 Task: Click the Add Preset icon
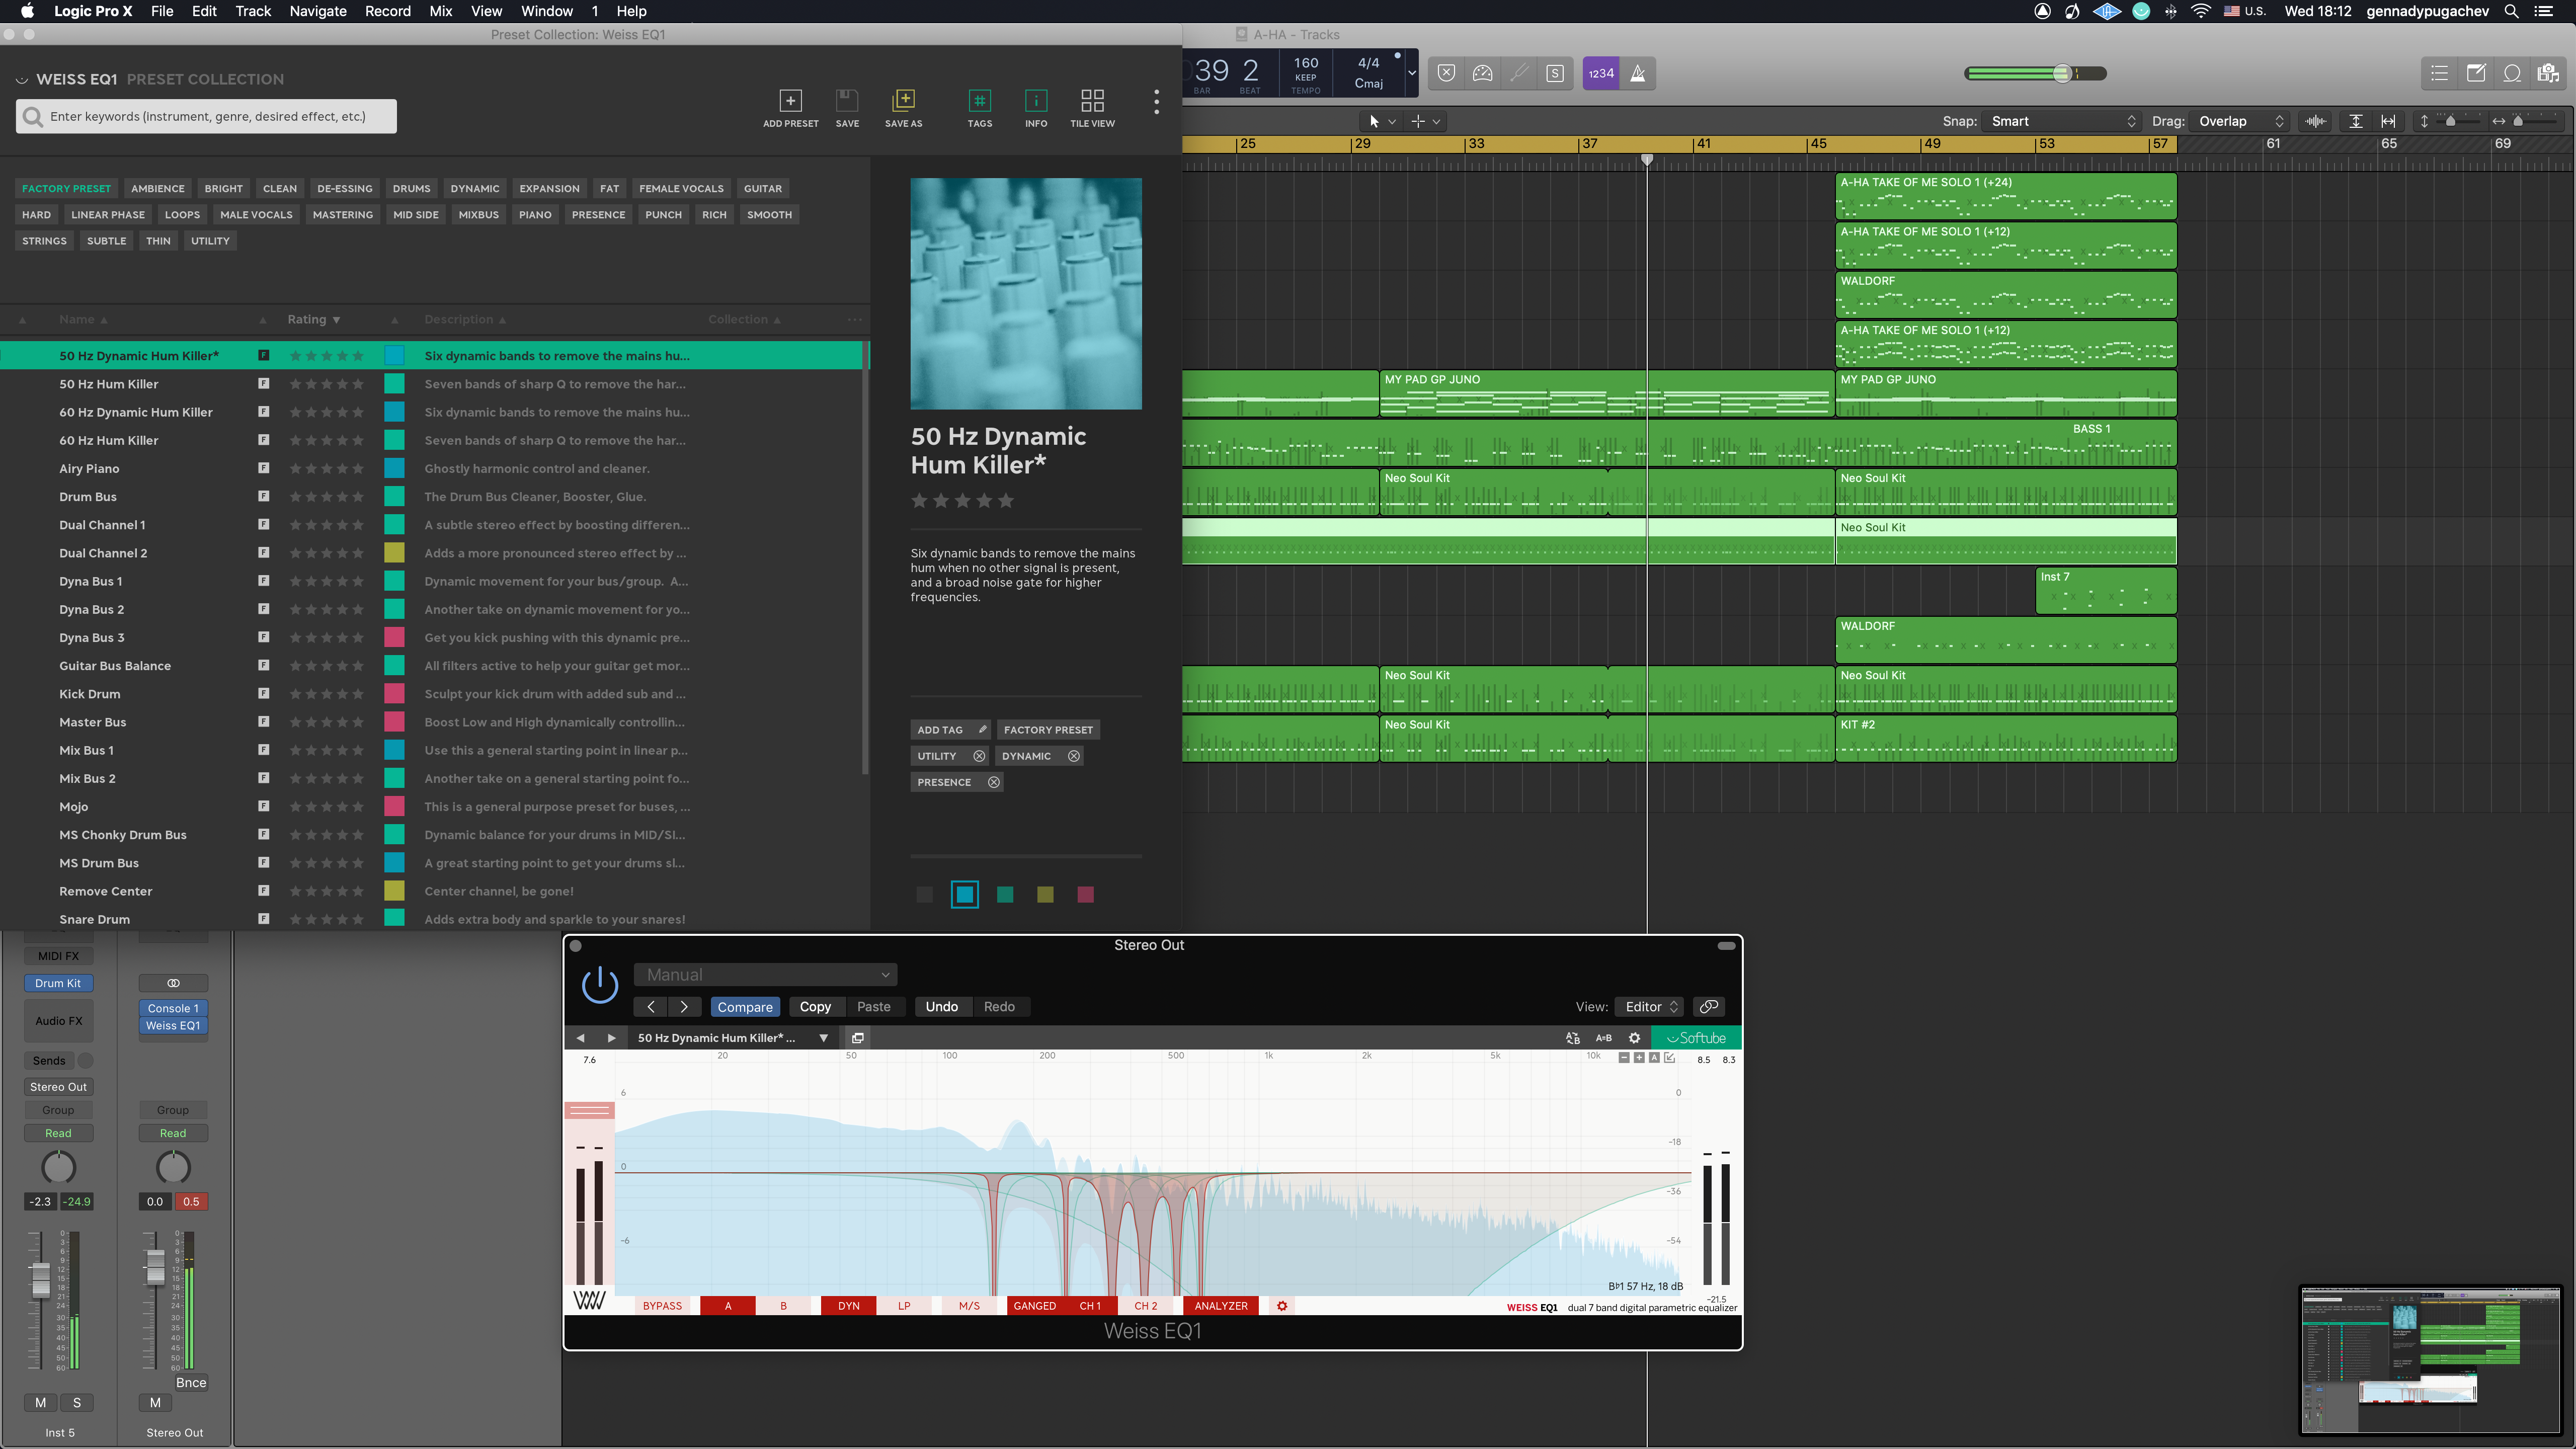click(790, 101)
